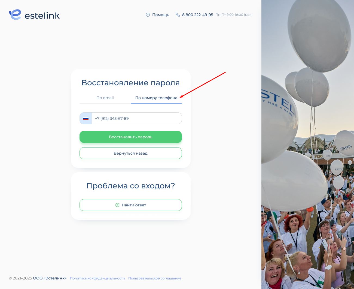Open Пользовательское соглашение link

click(155, 278)
